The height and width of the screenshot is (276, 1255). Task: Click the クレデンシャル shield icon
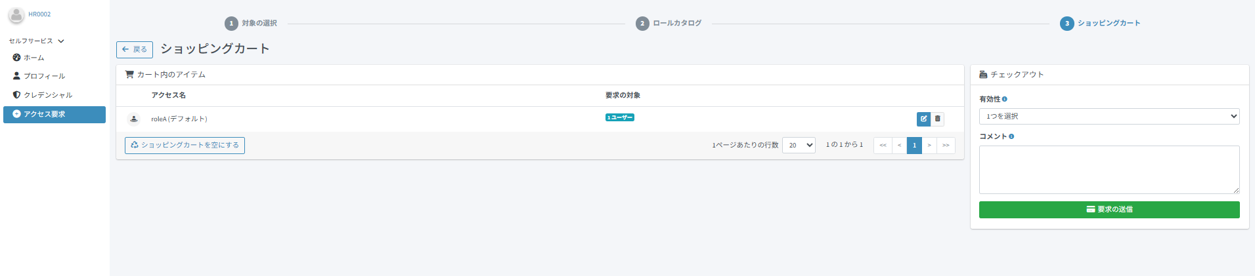[16, 95]
